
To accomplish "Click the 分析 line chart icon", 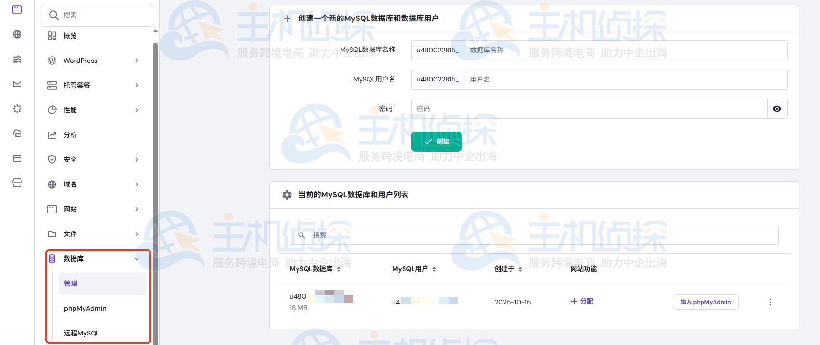I will point(52,135).
